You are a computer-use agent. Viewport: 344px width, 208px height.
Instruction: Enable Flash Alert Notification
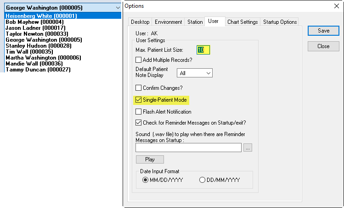point(139,112)
